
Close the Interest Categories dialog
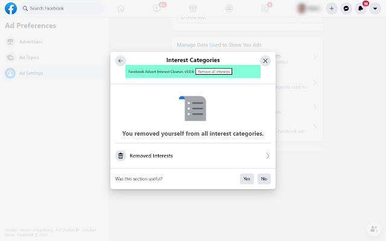[x=265, y=61]
